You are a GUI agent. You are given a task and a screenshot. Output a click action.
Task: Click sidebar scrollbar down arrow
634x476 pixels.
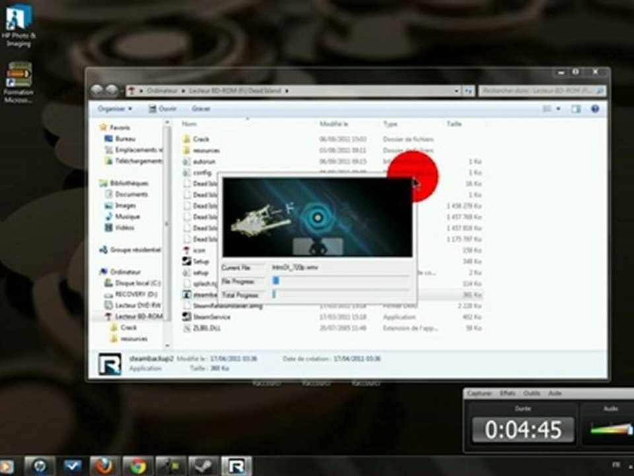coord(167,345)
